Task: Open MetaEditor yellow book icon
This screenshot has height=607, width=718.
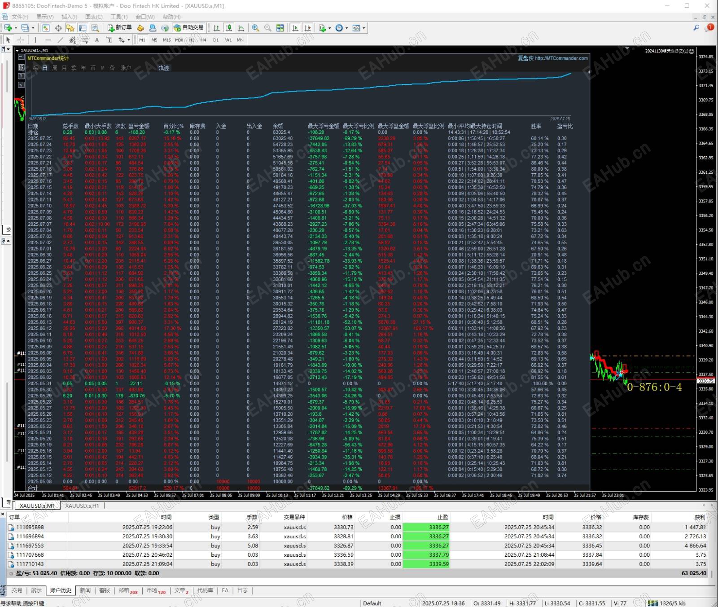Action: 140,28
